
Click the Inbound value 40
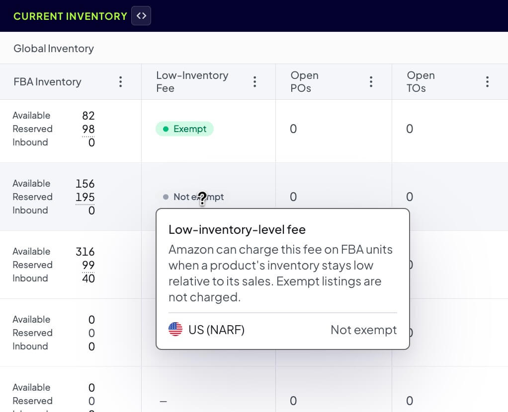(x=88, y=278)
